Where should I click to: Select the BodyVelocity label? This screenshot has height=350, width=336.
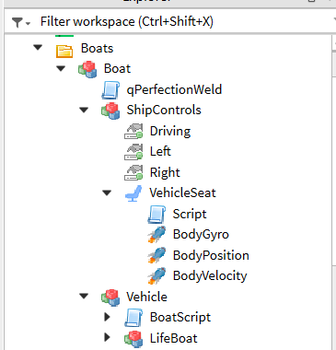tap(210, 276)
